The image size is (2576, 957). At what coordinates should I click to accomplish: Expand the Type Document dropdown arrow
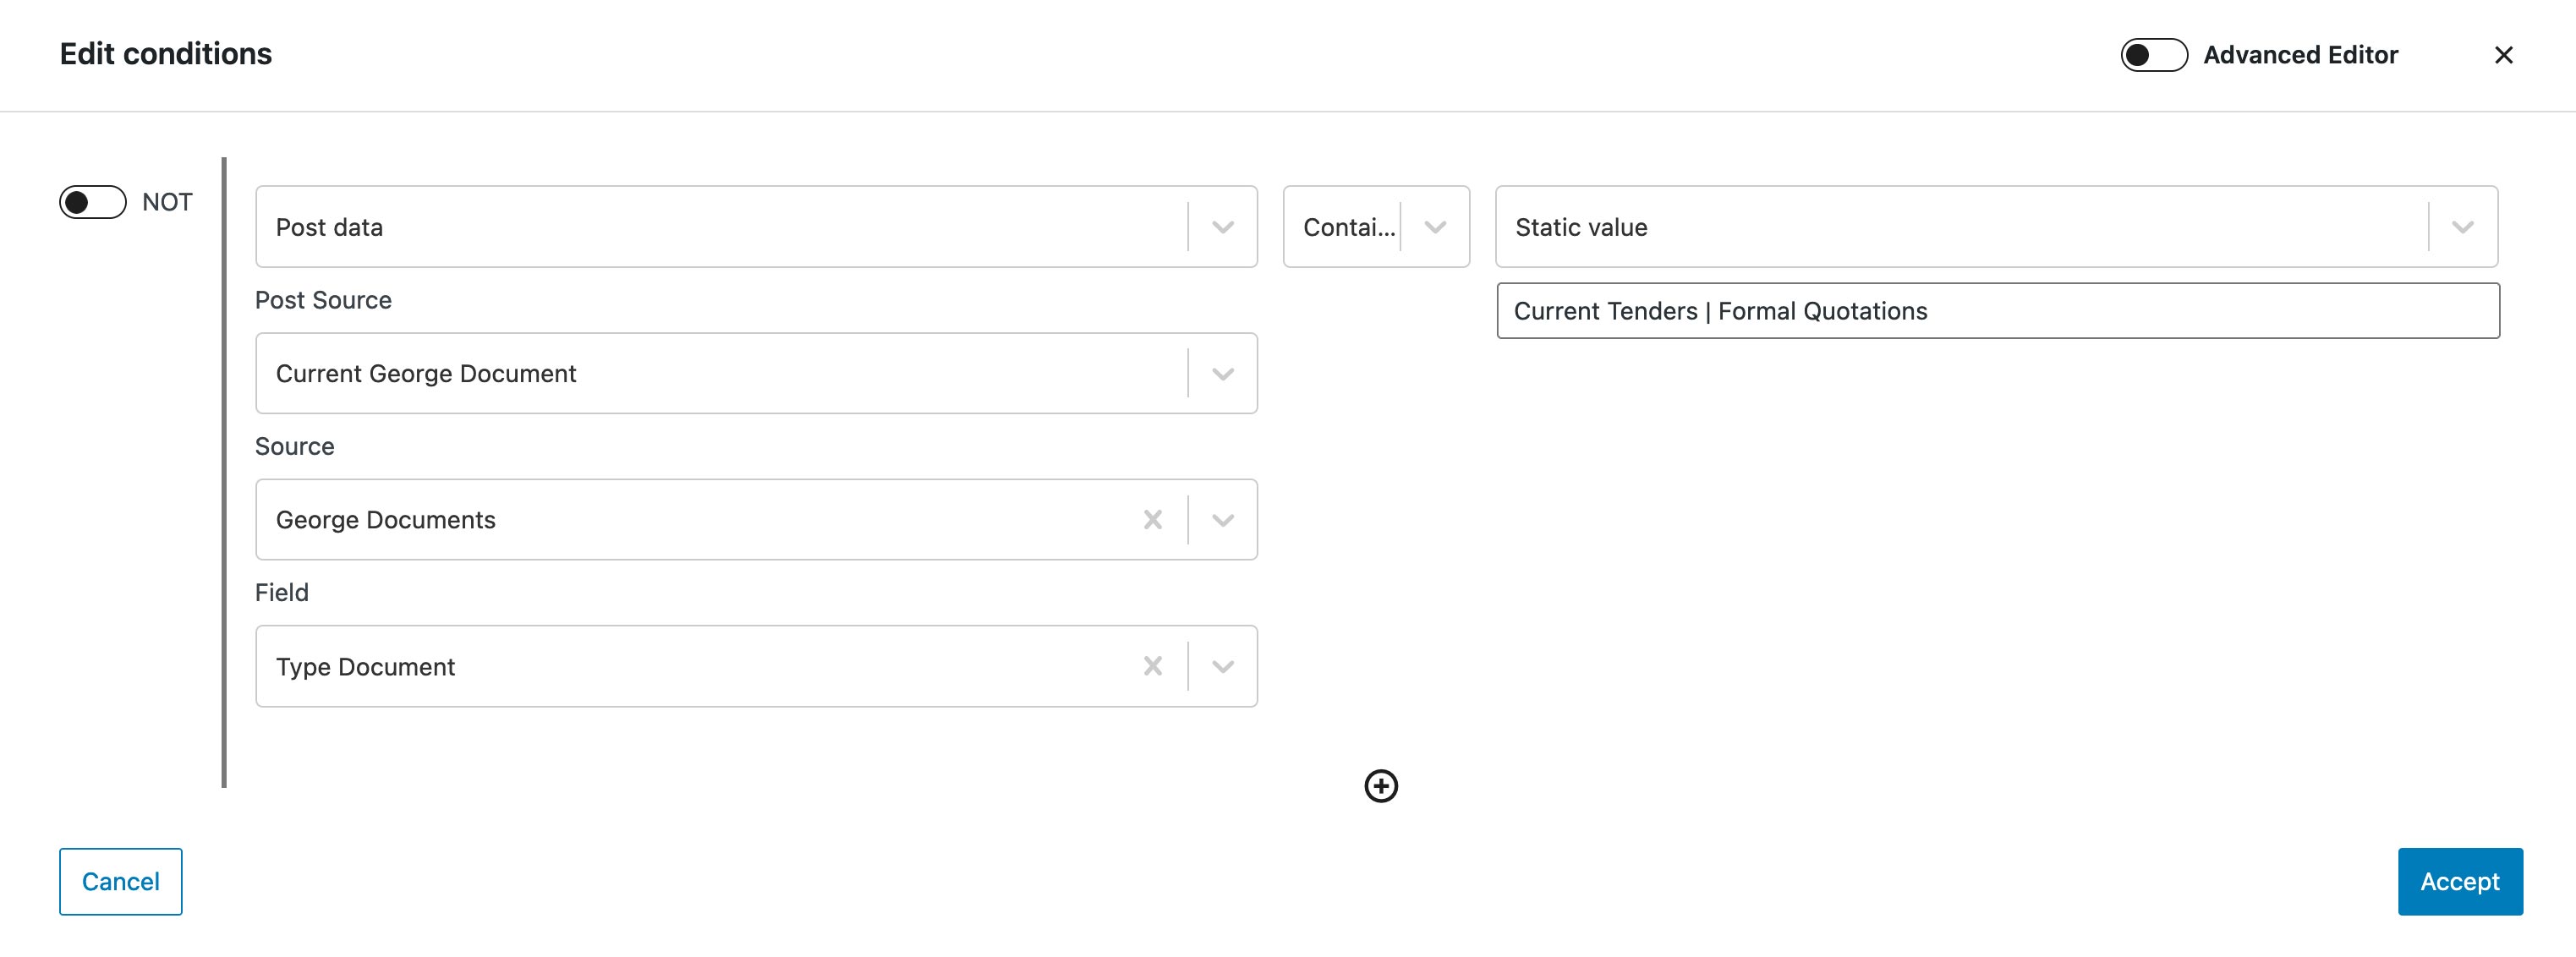1223,666
